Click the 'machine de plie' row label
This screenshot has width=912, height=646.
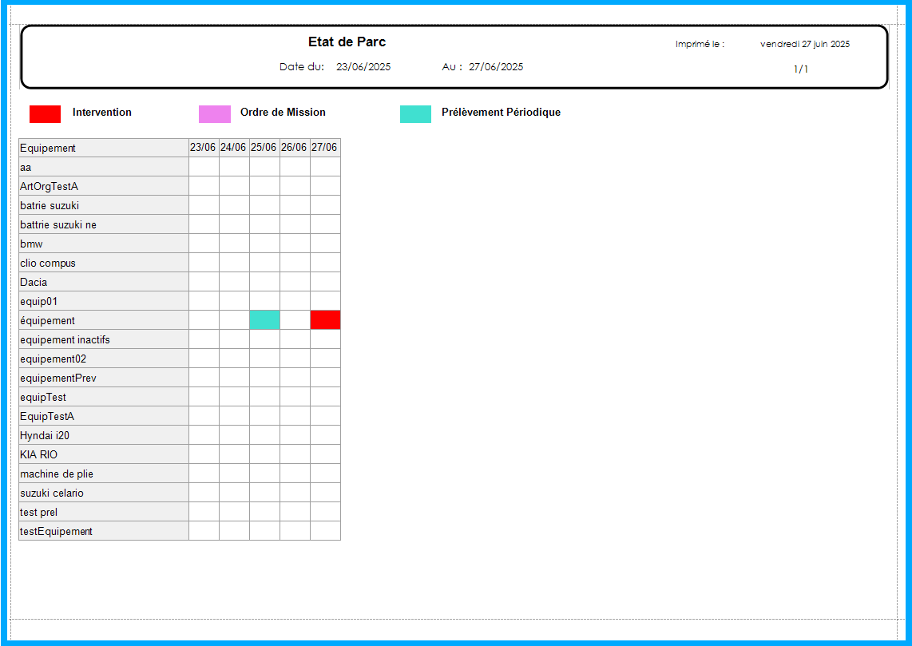(57, 474)
